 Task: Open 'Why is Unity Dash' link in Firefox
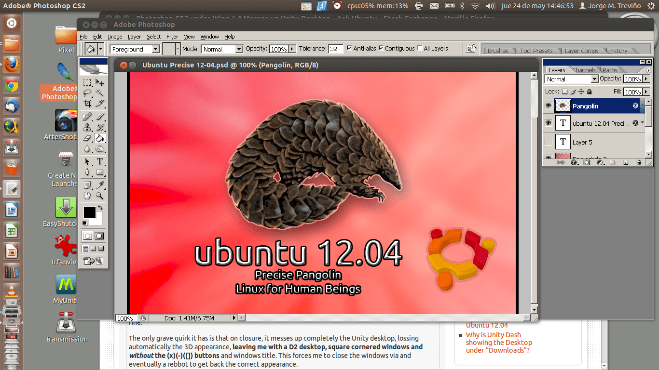[499, 343]
